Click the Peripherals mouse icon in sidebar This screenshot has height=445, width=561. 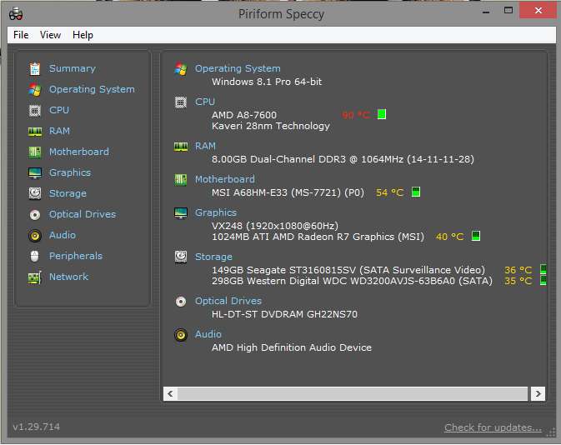coord(35,256)
